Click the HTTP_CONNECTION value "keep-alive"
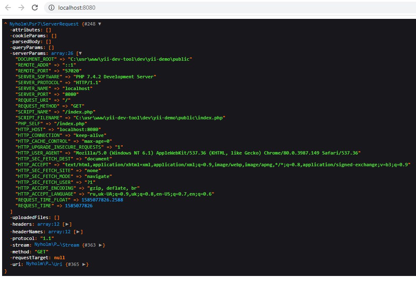This screenshot has height=281, width=416. click(90, 135)
